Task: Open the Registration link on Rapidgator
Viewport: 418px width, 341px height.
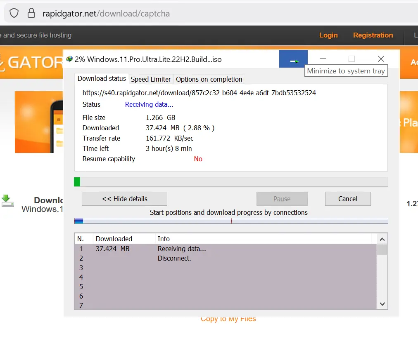Action: (373, 35)
